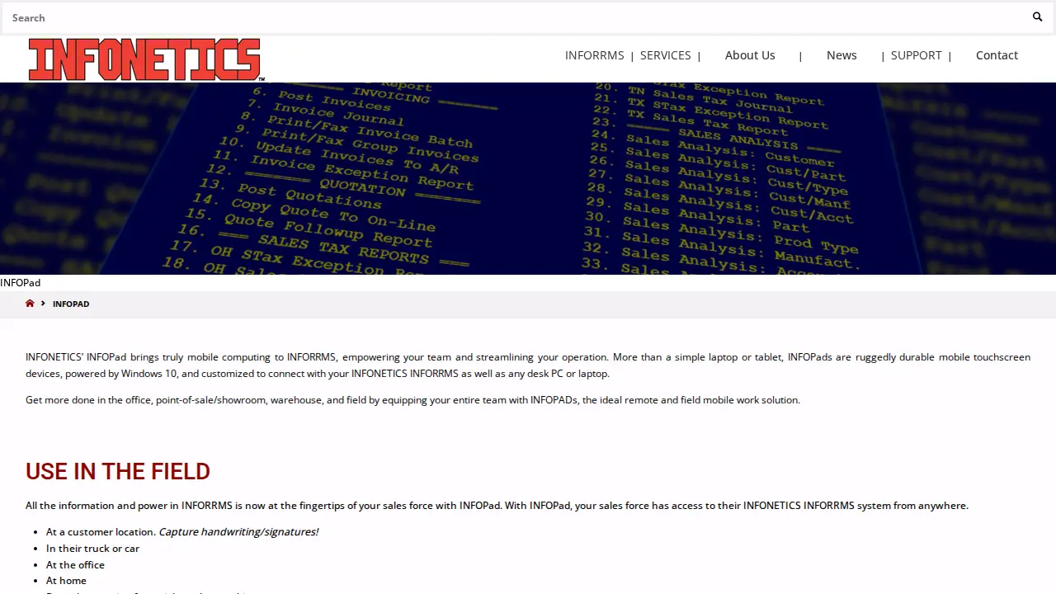1056x594 pixels.
Task: Click the home icon in breadcrumb
Action: [30, 304]
